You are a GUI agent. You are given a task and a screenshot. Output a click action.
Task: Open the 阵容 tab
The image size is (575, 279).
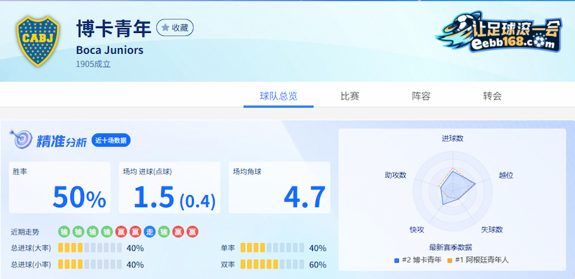pos(421,96)
